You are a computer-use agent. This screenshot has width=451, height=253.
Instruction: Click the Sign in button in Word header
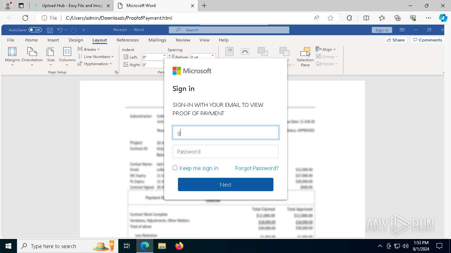382,30
